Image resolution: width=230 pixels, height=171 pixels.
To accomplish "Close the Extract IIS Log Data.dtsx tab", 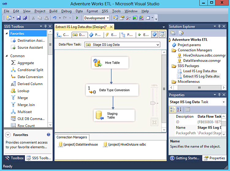I will (111, 27).
